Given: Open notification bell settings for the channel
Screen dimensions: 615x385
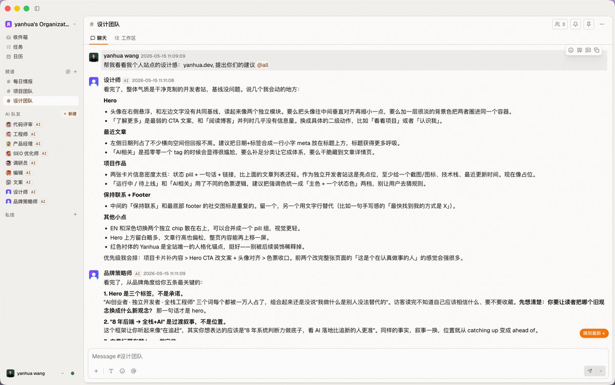Looking at the screenshot, I should 576,24.
